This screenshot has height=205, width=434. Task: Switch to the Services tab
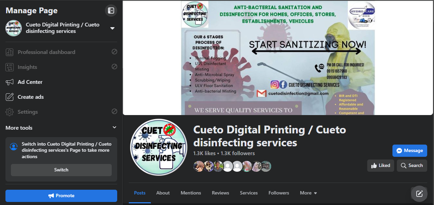[249, 193]
